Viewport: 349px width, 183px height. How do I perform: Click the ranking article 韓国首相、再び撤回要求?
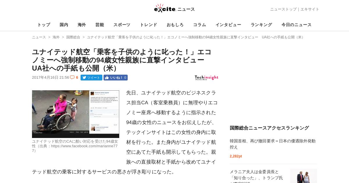coord(273,144)
